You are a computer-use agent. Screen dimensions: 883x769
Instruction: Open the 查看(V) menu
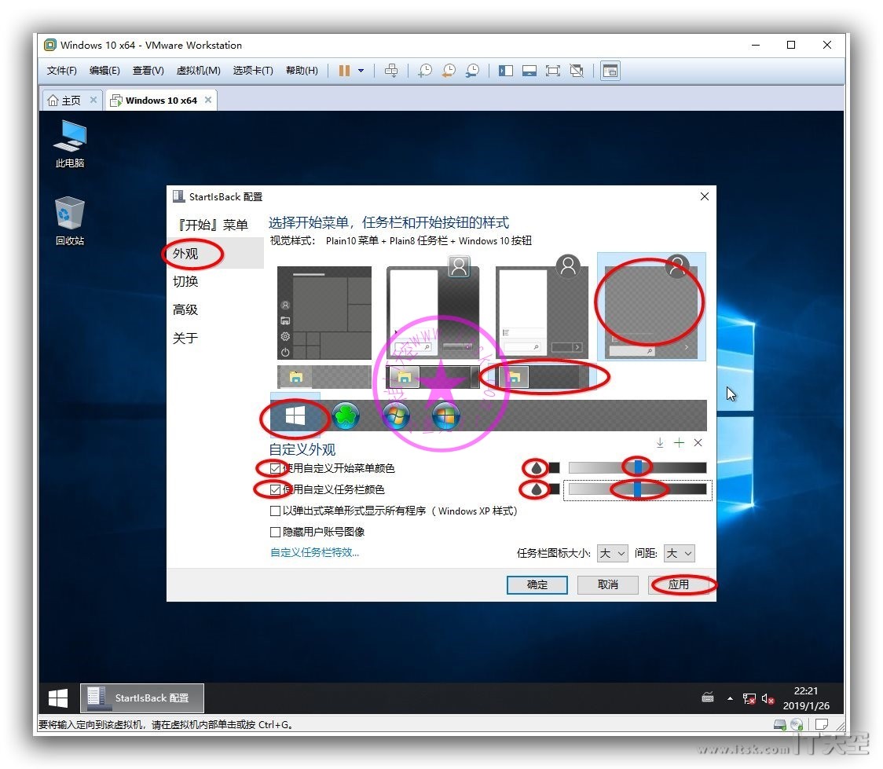click(x=148, y=71)
